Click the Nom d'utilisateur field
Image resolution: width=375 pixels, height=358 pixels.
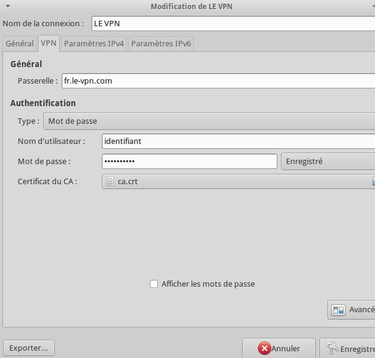(238, 141)
